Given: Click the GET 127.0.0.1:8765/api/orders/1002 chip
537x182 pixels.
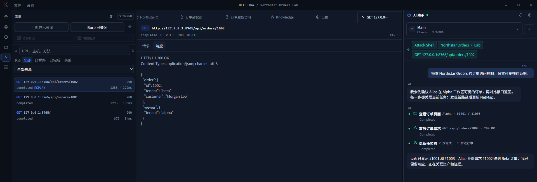Looking at the screenshot, I should [x=444, y=55].
